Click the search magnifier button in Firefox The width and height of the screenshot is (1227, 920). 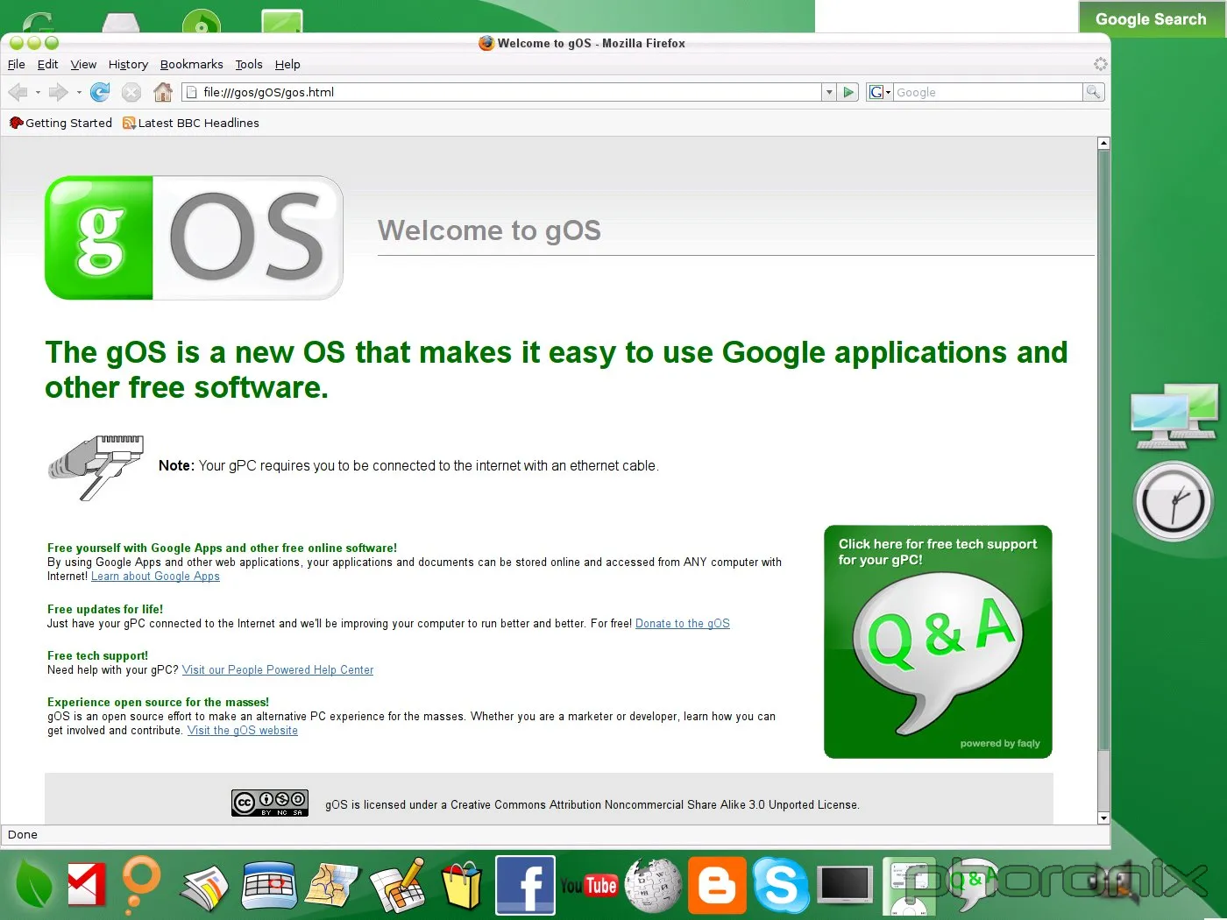click(x=1093, y=92)
